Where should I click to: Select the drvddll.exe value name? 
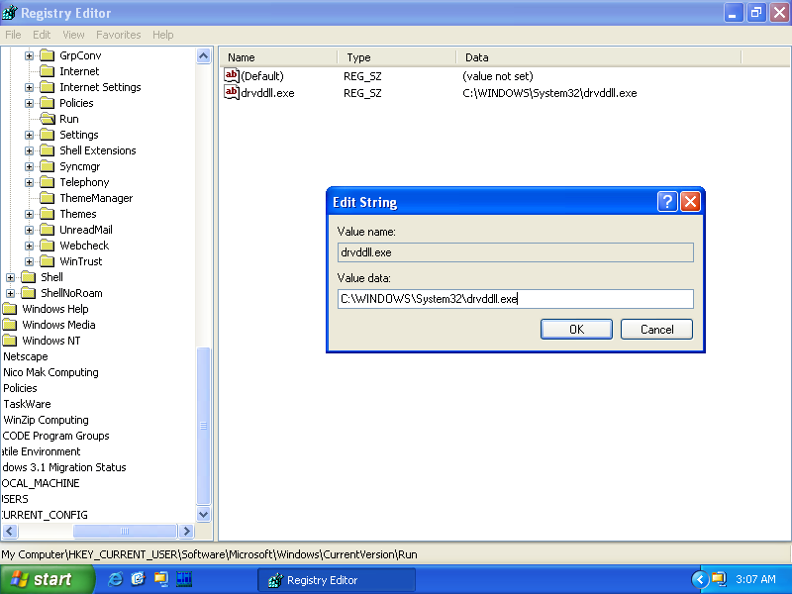tap(267, 93)
